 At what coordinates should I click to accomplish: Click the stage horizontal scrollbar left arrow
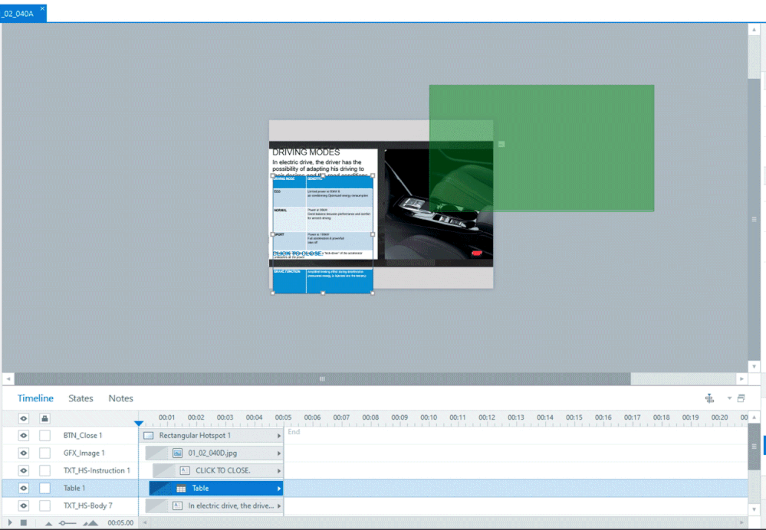click(8, 378)
